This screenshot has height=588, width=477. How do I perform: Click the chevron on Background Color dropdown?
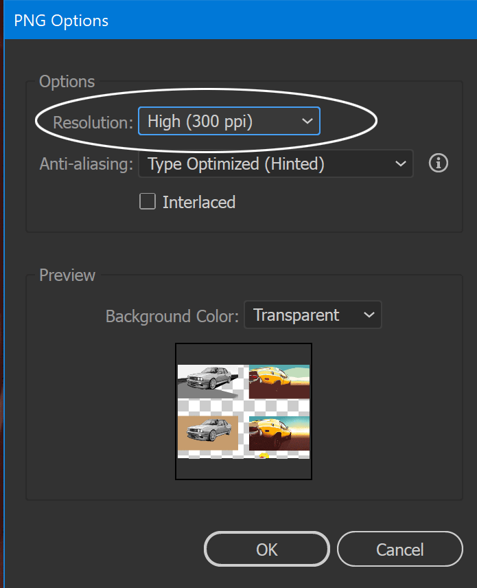[x=369, y=315]
